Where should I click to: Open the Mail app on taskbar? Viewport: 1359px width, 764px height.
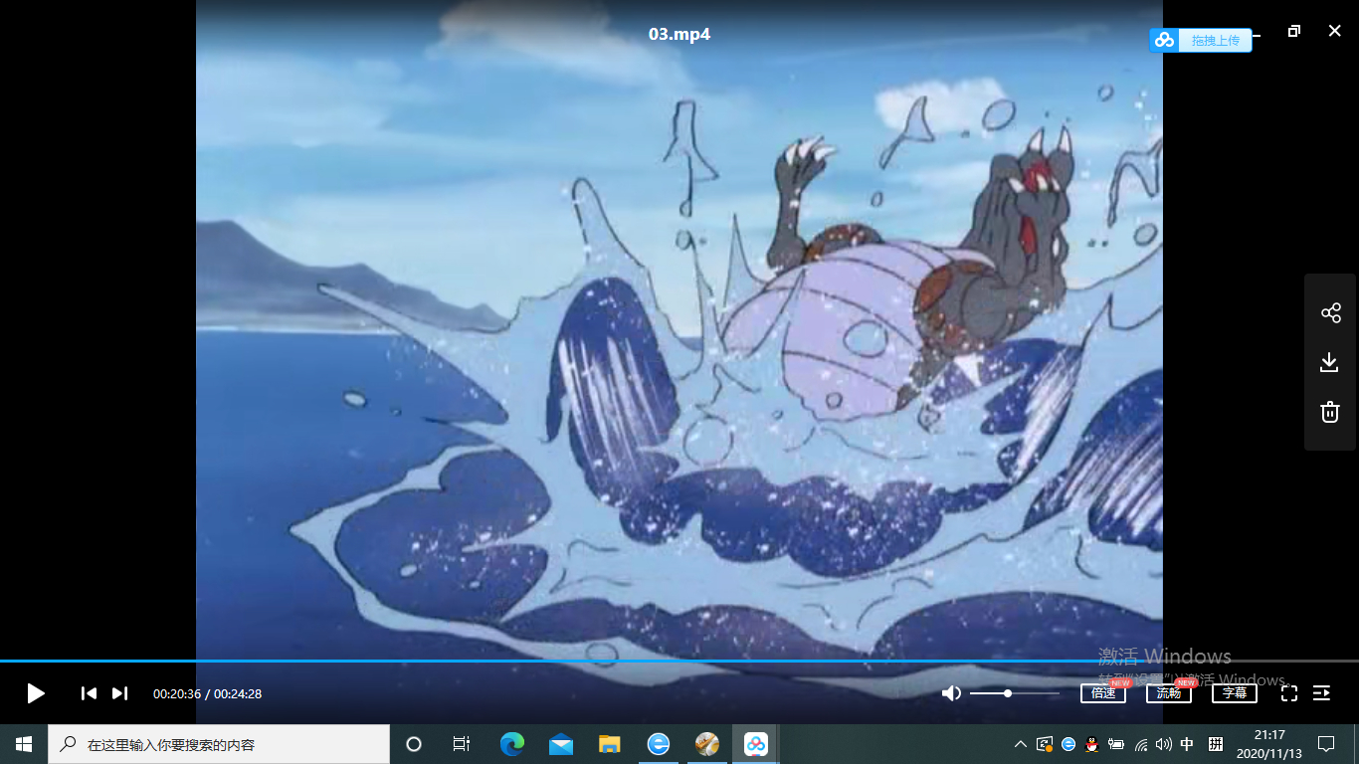point(560,744)
